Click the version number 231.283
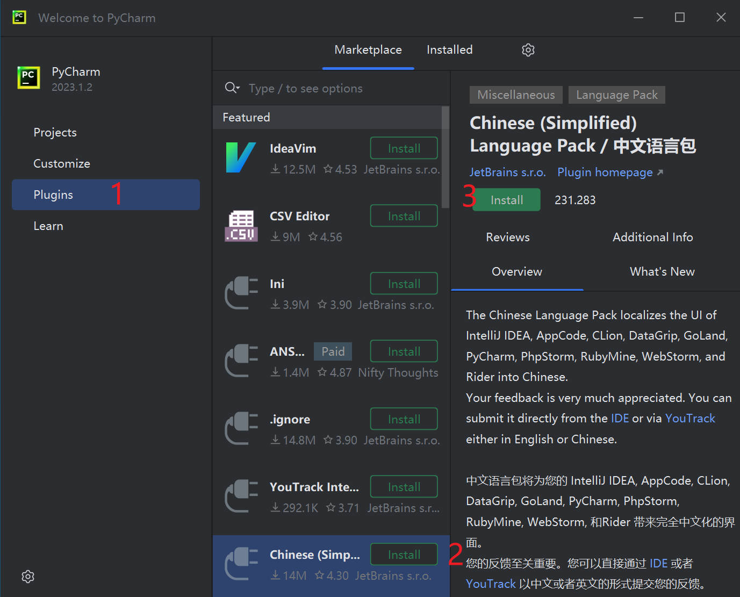 575,200
